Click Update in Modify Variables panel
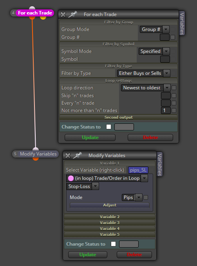Screen dimensions: 197x266 click(88, 255)
